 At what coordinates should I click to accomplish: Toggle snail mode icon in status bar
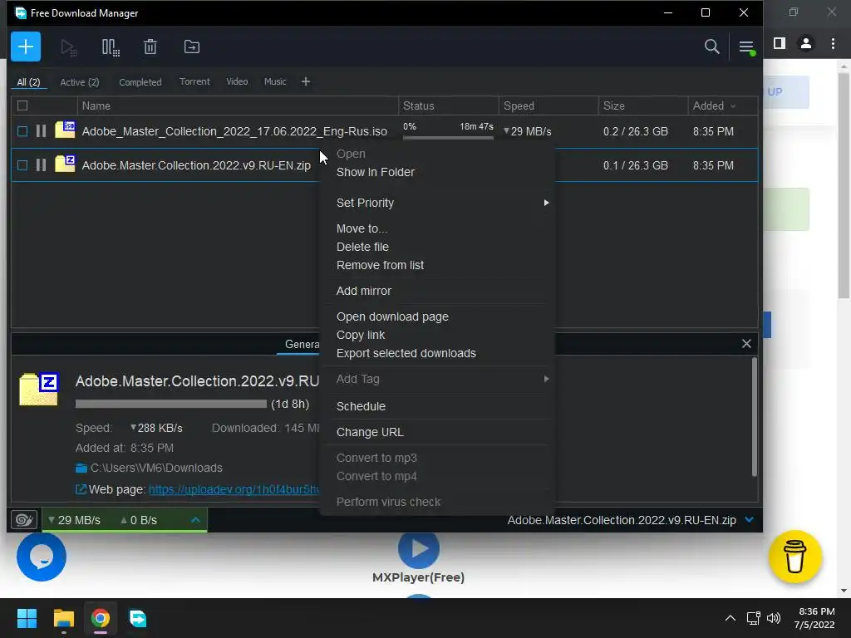(x=24, y=520)
